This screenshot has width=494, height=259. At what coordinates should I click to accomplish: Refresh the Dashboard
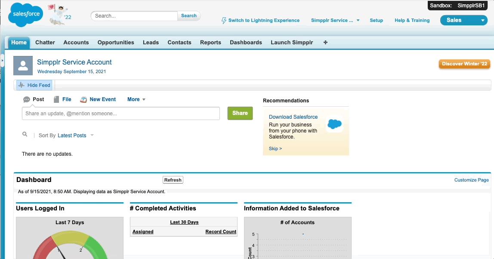tap(173, 180)
